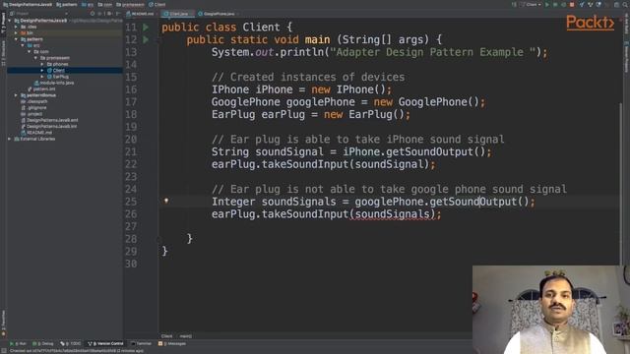This screenshot has height=354, width=630.
Task: Expand External Libraries node
Action: click(x=10, y=139)
